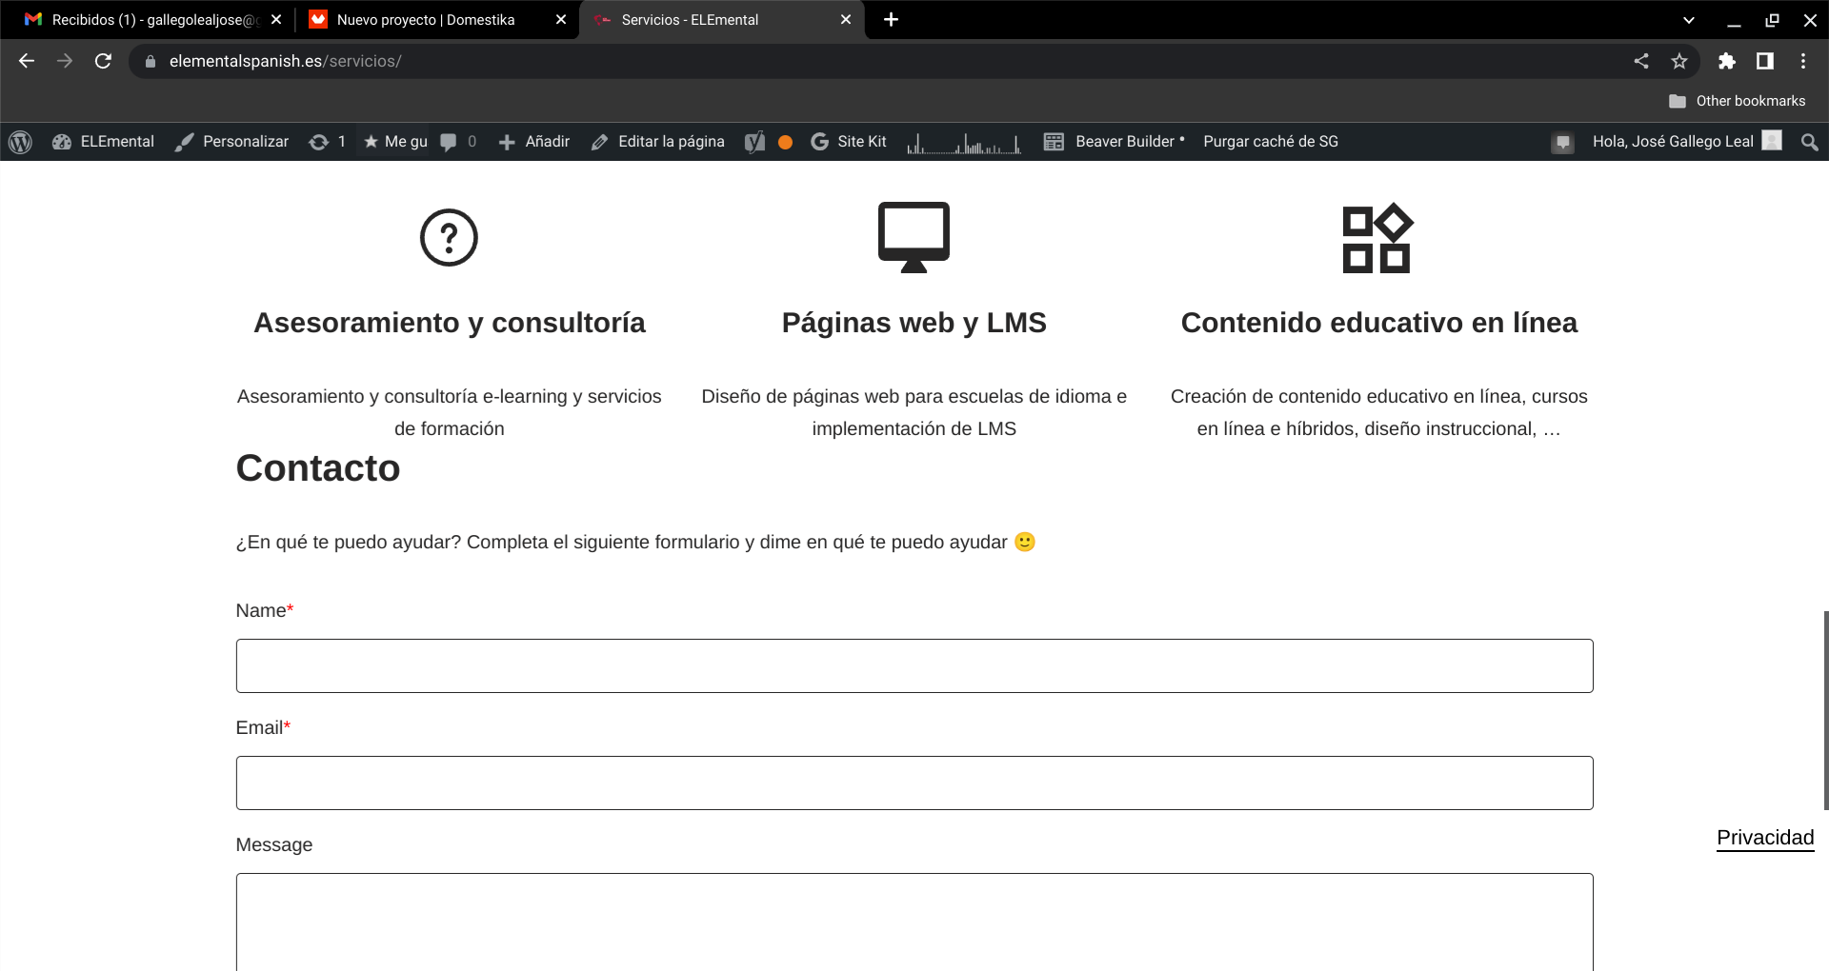Expand the tab search chevron

1688,20
